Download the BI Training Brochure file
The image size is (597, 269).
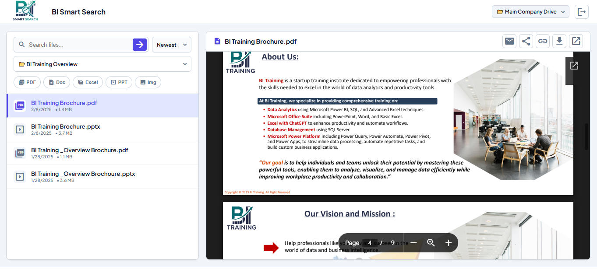559,41
